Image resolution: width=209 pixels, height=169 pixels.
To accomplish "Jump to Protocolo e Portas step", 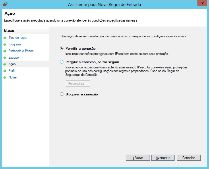I will [21, 51].
